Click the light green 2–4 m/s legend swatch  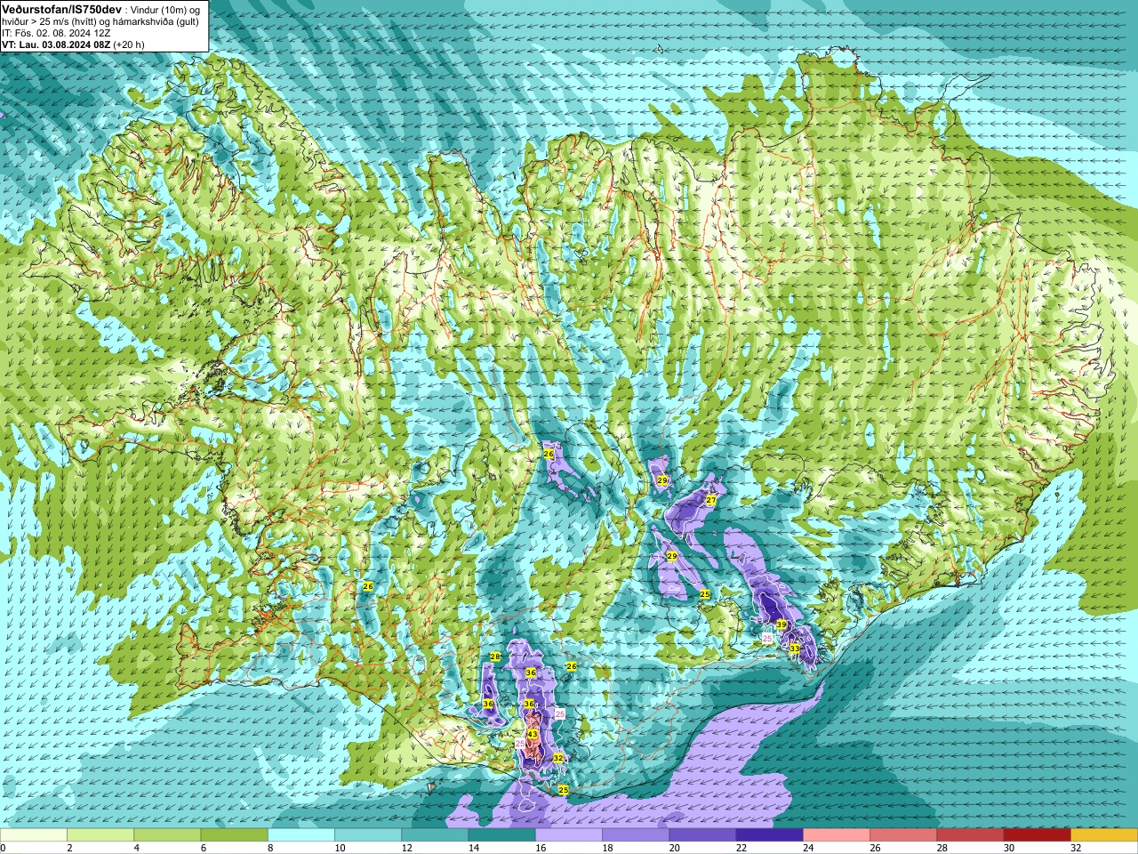point(100,834)
